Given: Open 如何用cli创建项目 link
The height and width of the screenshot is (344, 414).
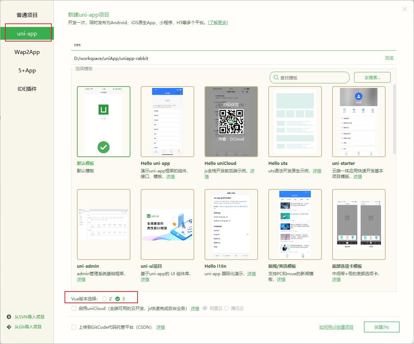Looking at the screenshot, I should point(336,327).
